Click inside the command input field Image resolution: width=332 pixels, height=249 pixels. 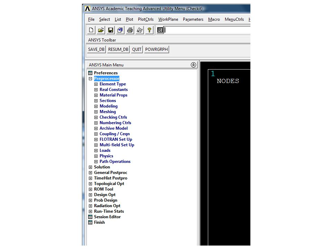click(207, 30)
